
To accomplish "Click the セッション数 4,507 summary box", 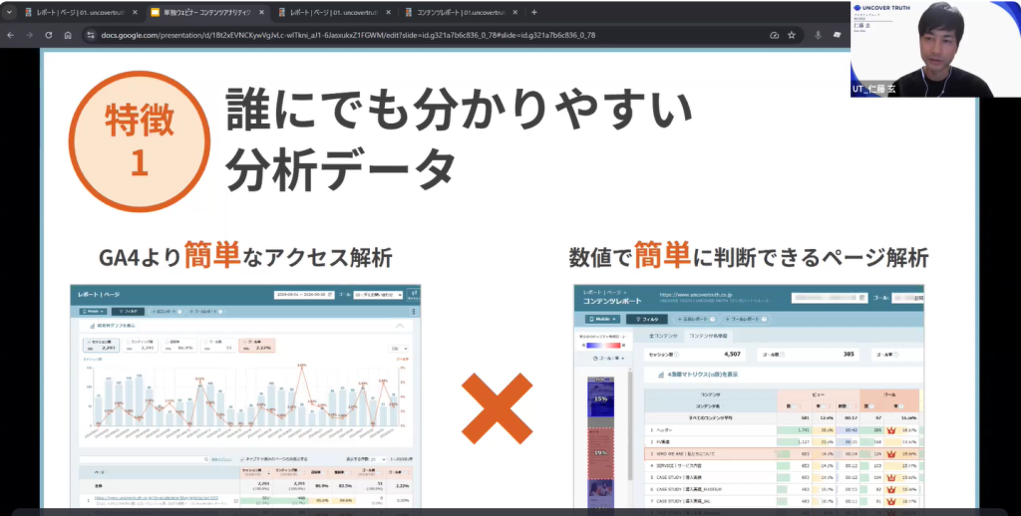I will click(696, 355).
